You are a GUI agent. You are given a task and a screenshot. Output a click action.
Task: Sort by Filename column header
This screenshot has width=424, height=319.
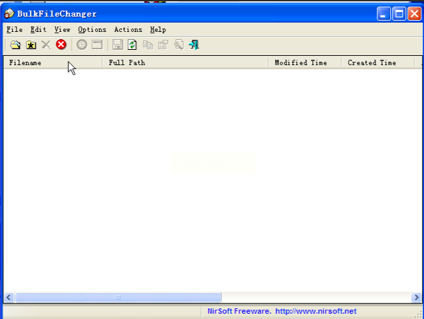coord(53,62)
